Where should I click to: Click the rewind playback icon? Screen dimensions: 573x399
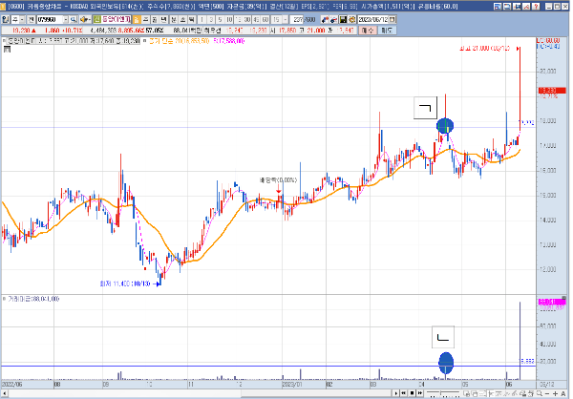tap(403, 393)
